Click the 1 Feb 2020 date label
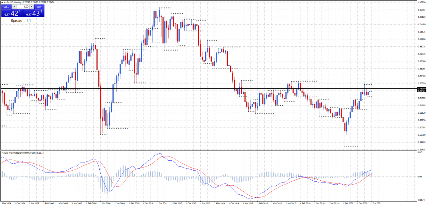427x206 pixels. (x=348, y=204)
